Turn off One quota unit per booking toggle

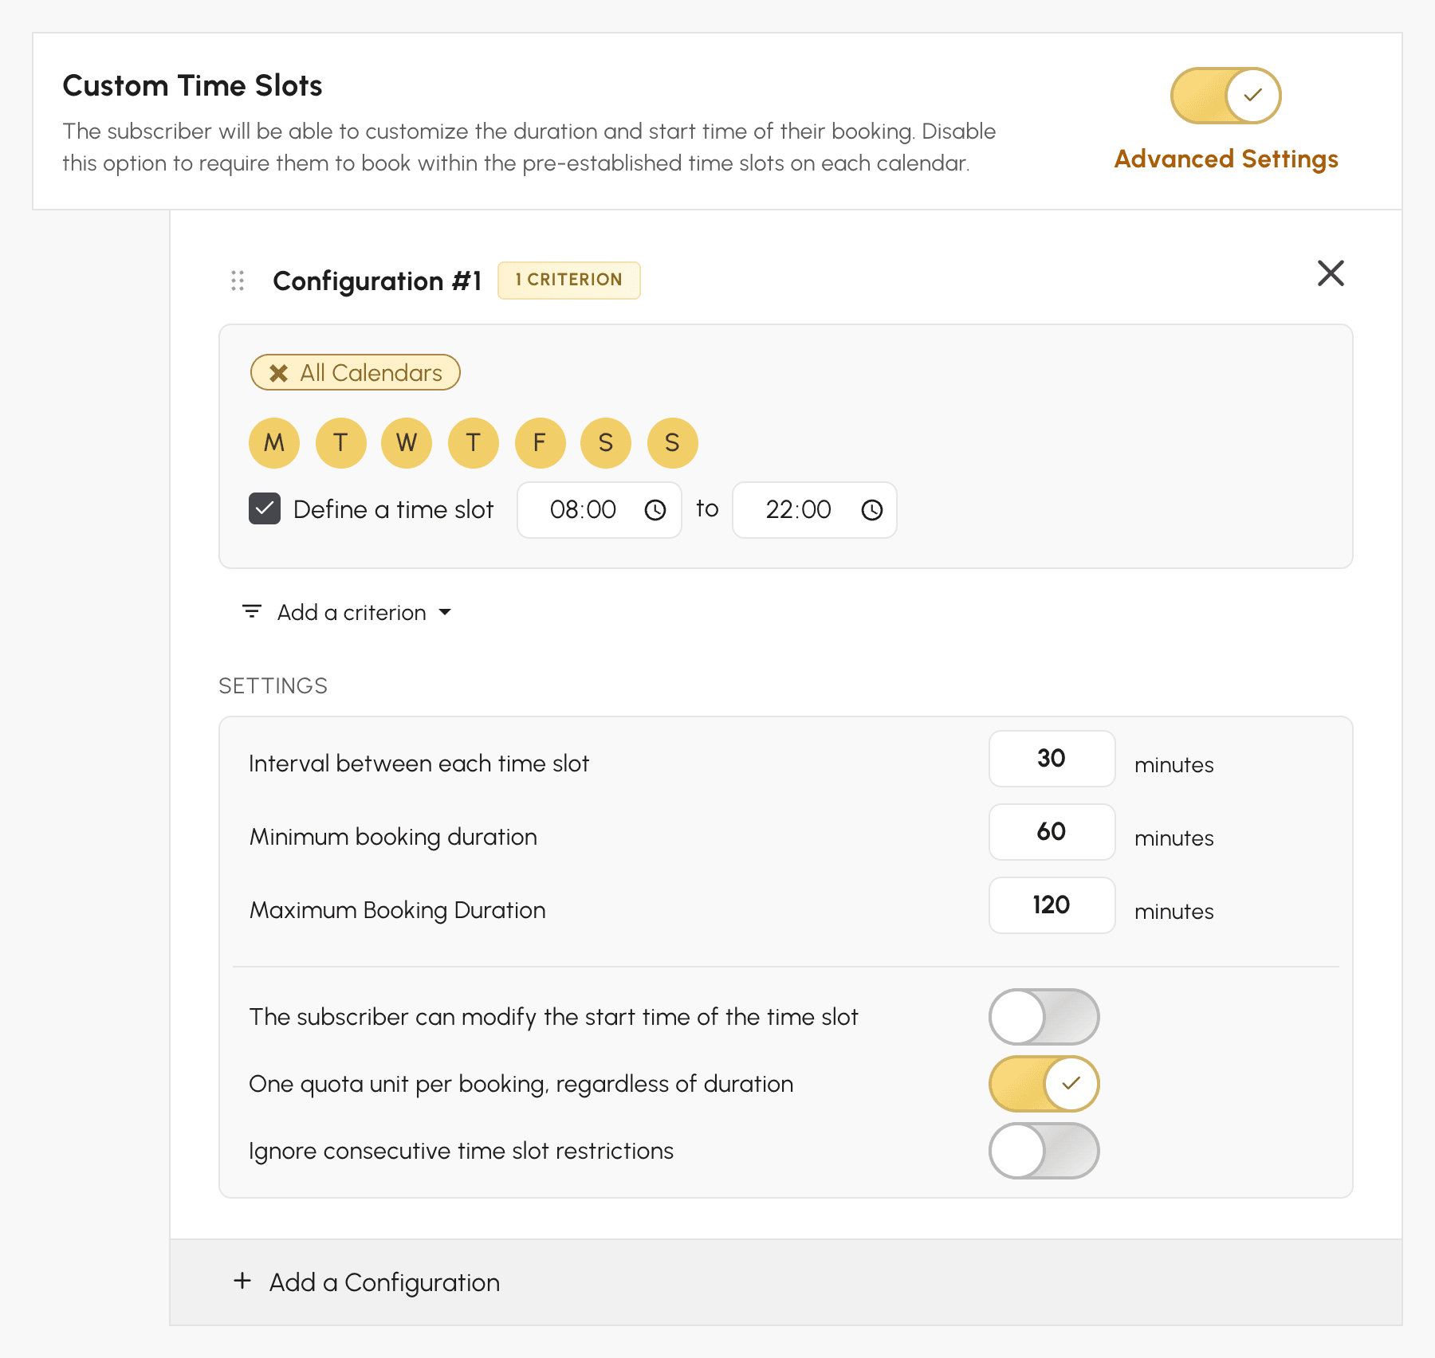coord(1044,1084)
